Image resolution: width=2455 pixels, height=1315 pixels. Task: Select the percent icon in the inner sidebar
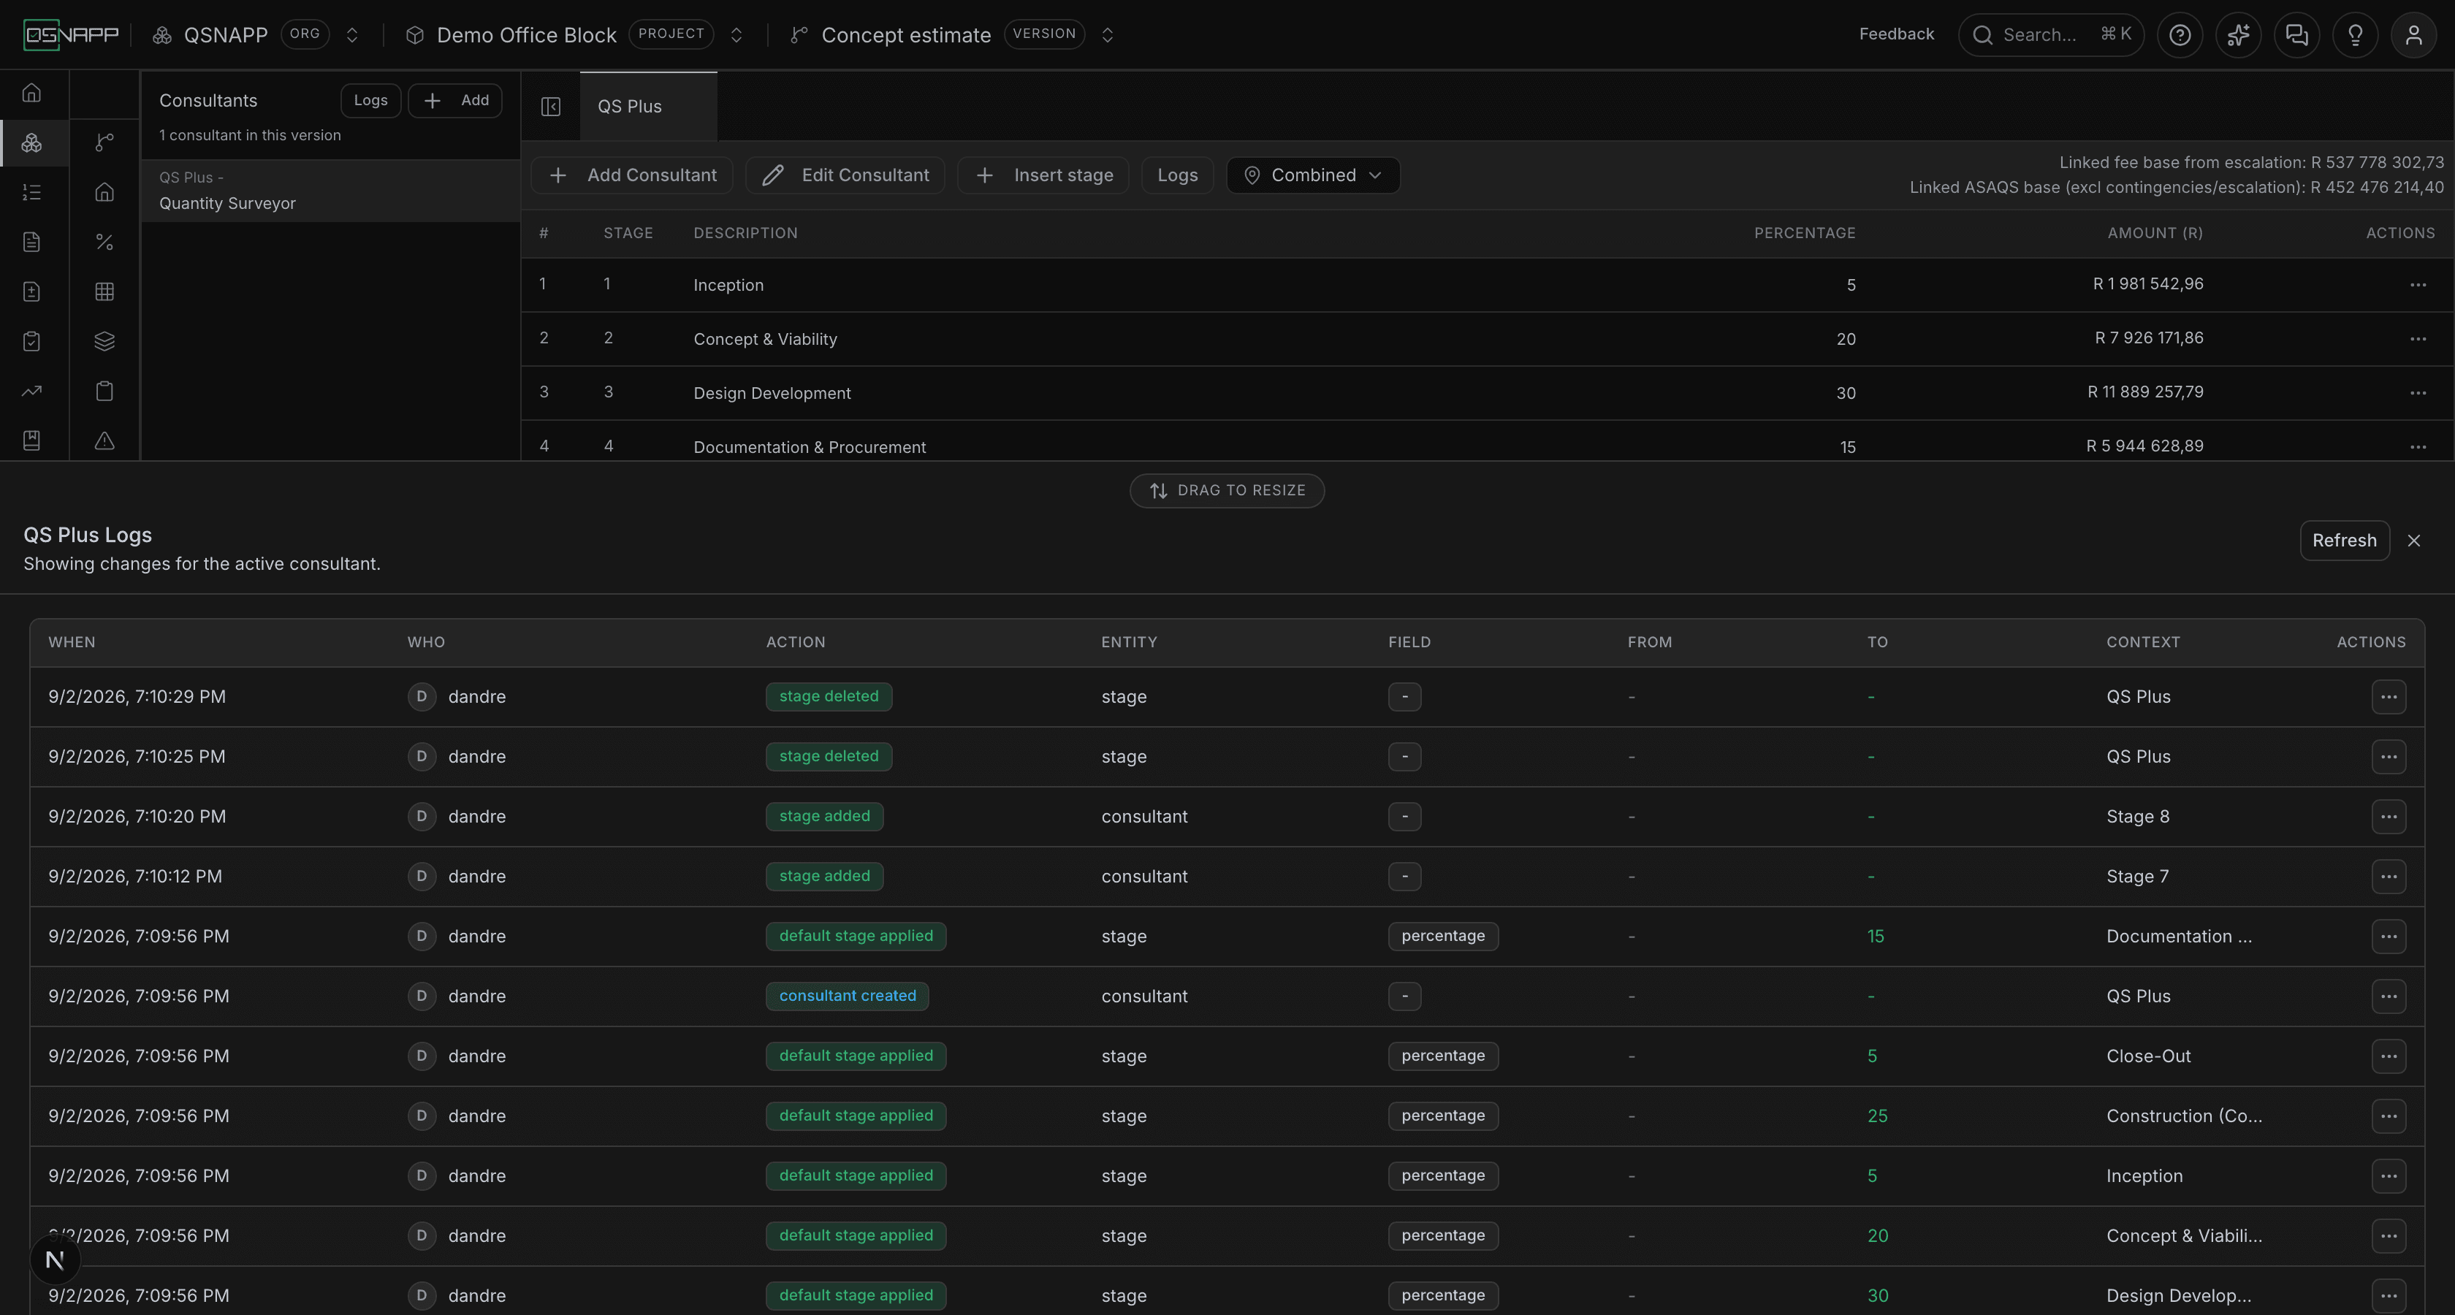[104, 242]
